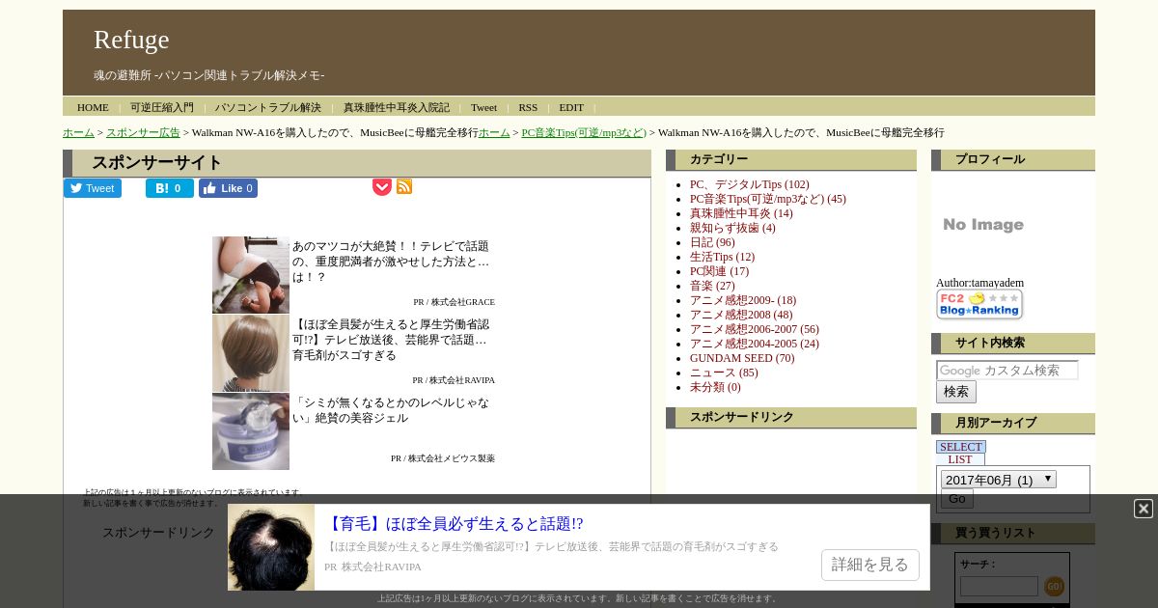The width and height of the screenshot is (1158, 608).
Task: Open the Refuge blog title
Action: coord(131,40)
